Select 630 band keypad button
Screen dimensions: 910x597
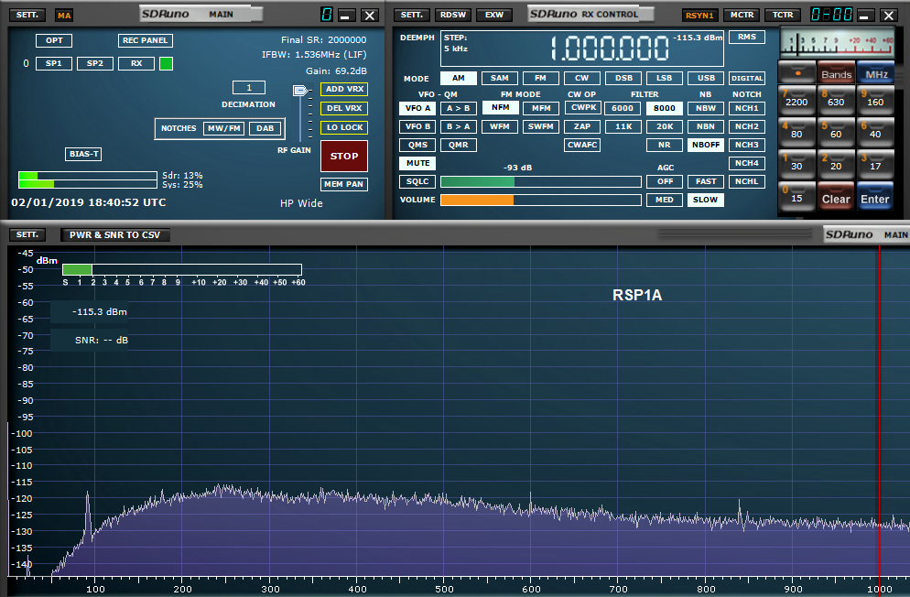(x=836, y=101)
